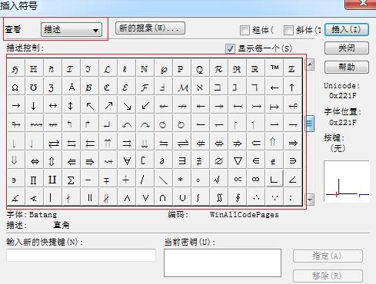Select the Omega Ω symbol
Screen dimensions: 376x284
tap(15, 88)
